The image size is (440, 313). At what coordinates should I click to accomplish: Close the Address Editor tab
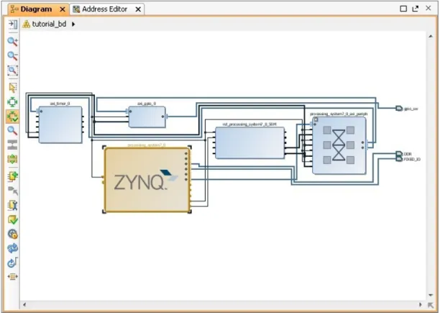pyautogui.click(x=138, y=9)
